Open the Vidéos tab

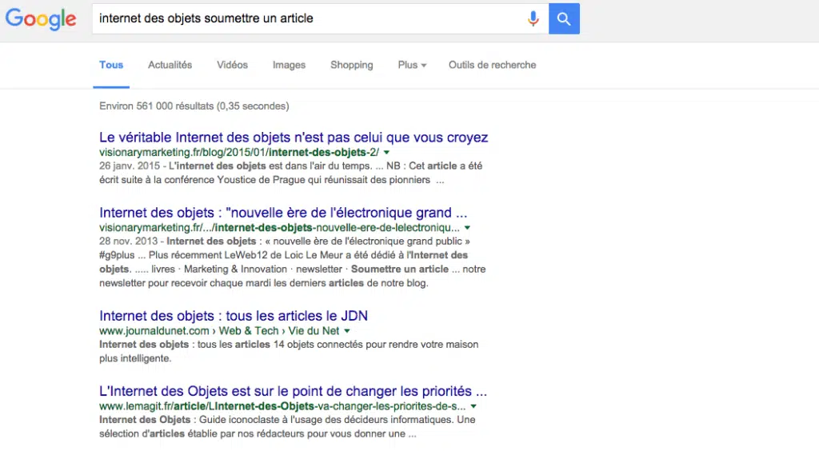point(233,66)
